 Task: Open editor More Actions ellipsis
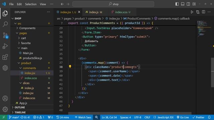[x=209, y=12]
